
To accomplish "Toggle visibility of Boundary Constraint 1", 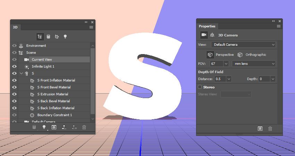I will point(14,115).
